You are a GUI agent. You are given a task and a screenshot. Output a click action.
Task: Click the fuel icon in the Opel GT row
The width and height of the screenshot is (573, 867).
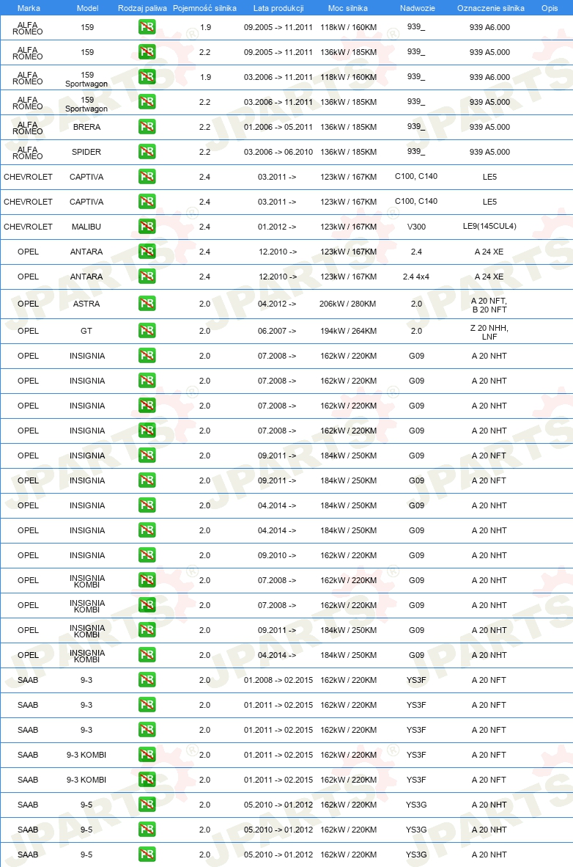[147, 330]
